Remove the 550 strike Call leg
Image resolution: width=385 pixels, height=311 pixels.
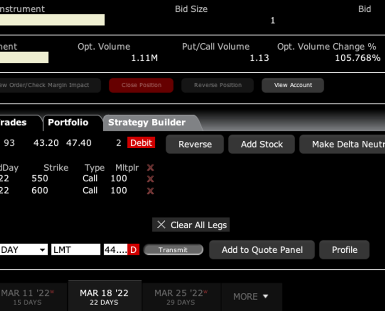tap(150, 179)
